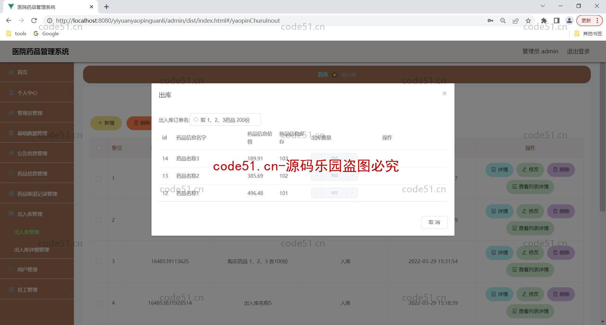Image resolution: width=606 pixels, height=325 pixels.
Task: Click quantity field 101 for 药品名称1
Action: click(x=334, y=193)
